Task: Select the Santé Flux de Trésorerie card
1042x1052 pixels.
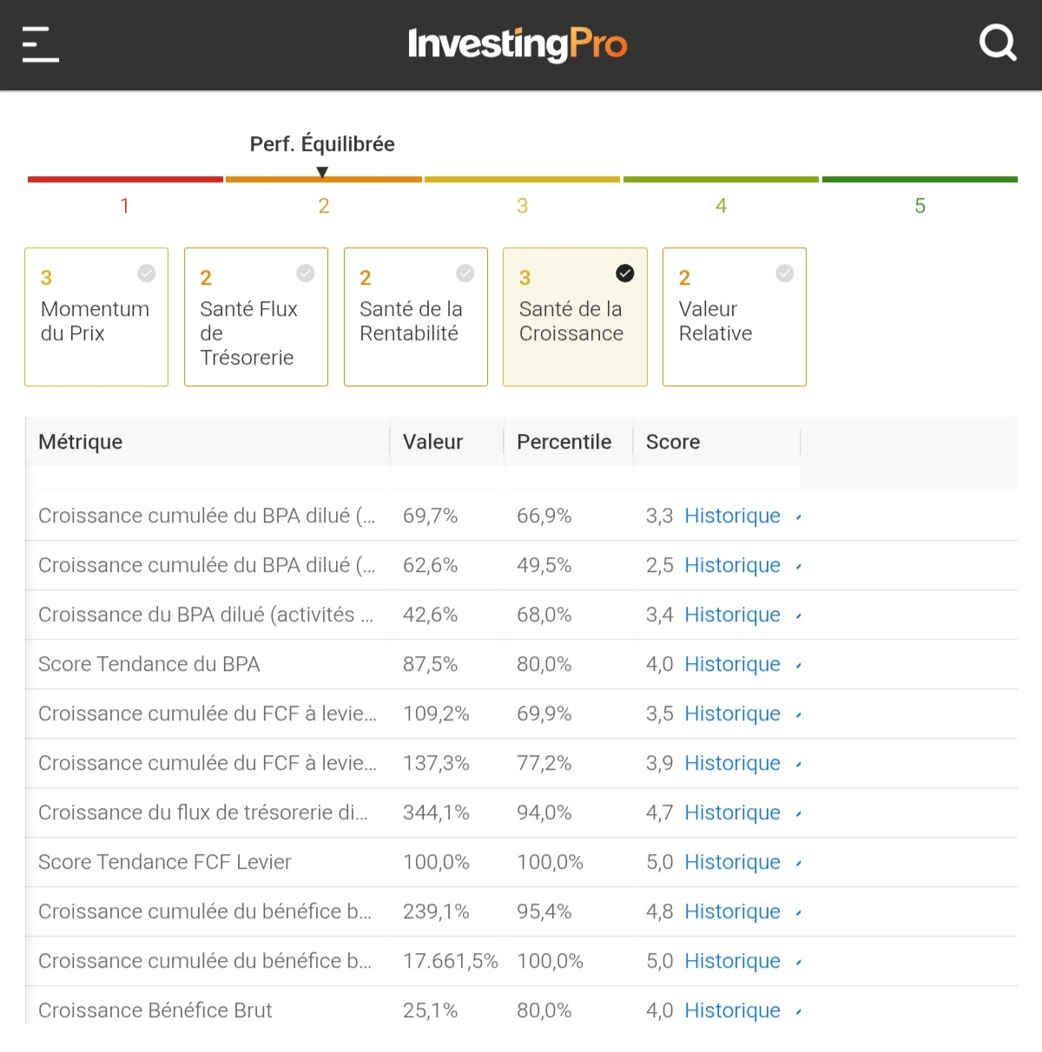Action: [x=255, y=317]
